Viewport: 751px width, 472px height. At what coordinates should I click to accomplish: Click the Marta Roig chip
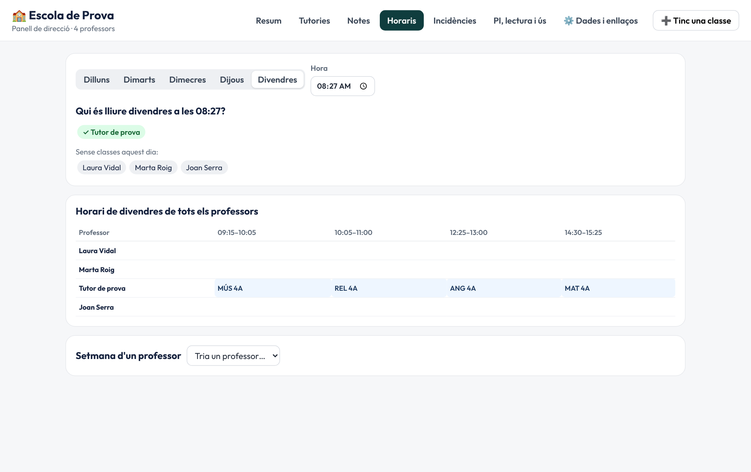(153, 168)
